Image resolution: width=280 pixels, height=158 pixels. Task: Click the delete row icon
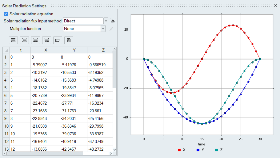tap(46, 40)
